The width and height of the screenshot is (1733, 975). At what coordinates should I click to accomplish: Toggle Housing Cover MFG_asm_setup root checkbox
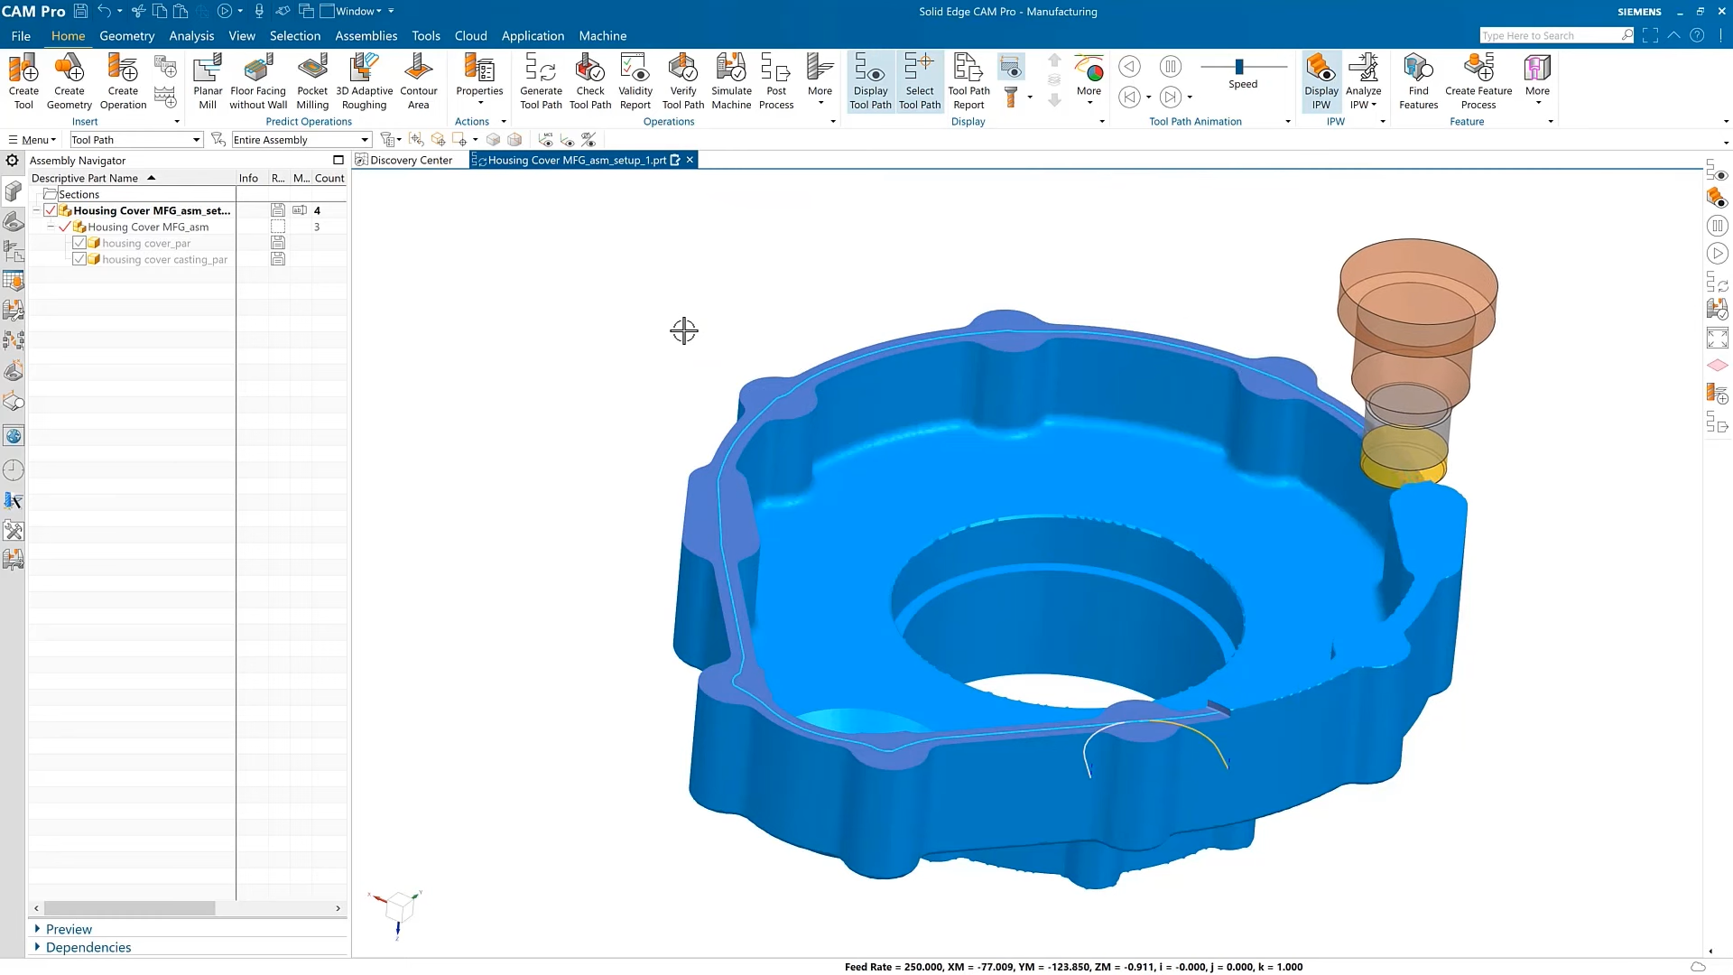pyautogui.click(x=51, y=210)
